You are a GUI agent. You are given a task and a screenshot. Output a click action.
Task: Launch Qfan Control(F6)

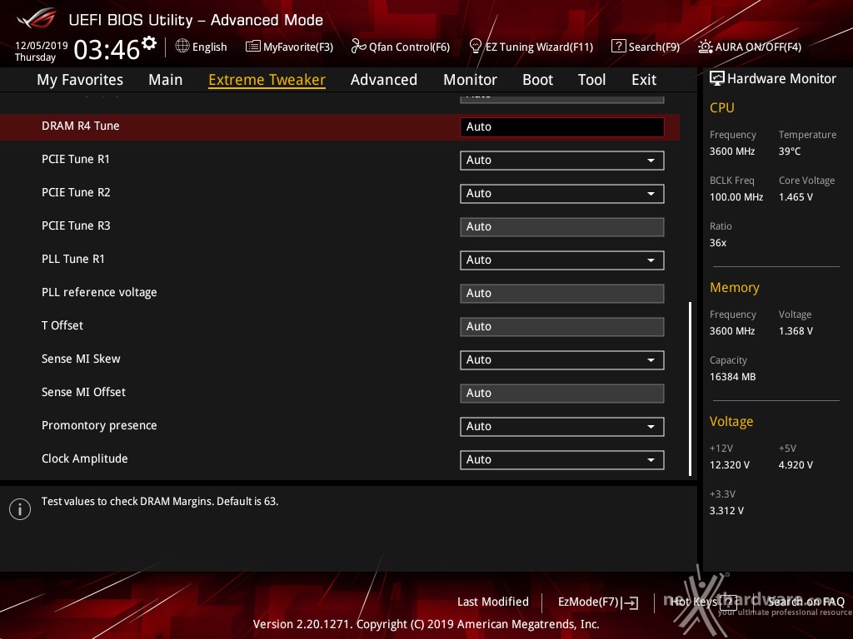pos(409,47)
